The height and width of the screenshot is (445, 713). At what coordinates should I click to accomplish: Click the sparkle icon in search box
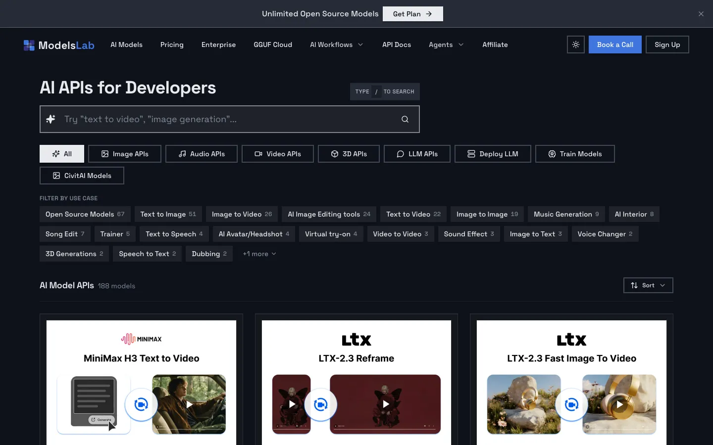(51, 119)
